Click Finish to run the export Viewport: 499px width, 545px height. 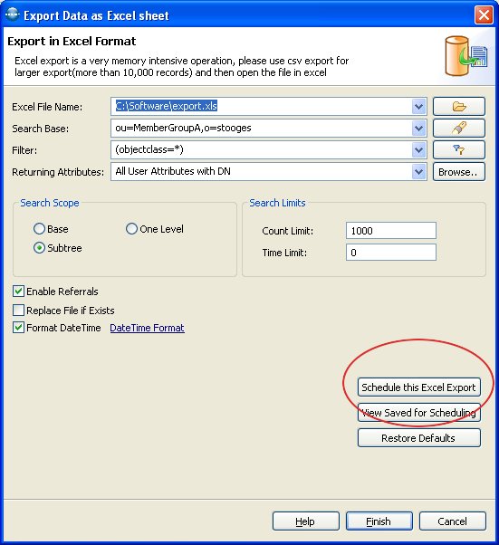(379, 521)
